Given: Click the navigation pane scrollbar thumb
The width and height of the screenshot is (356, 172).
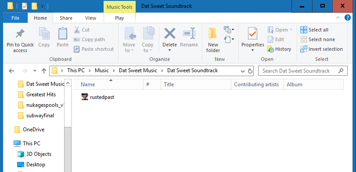Looking at the screenshot, I should click(x=68, y=149).
